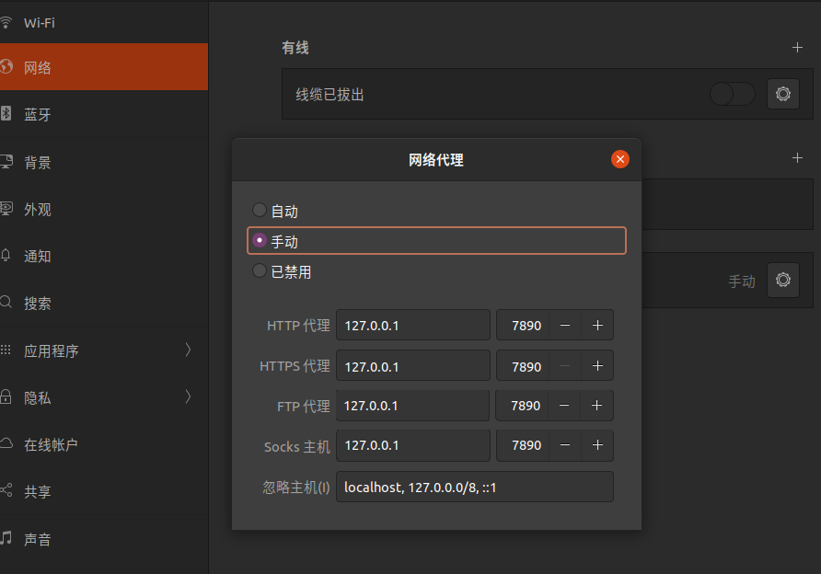Click the 蓝牙 (Bluetooth) sidebar icon
The width and height of the screenshot is (821, 574).
pos(11,114)
